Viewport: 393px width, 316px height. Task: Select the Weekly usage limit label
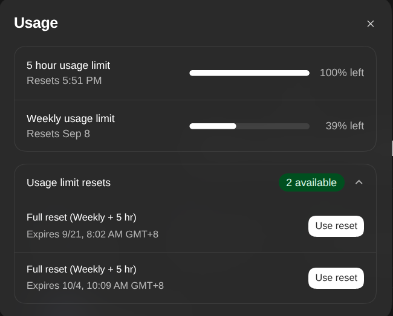[x=70, y=118]
